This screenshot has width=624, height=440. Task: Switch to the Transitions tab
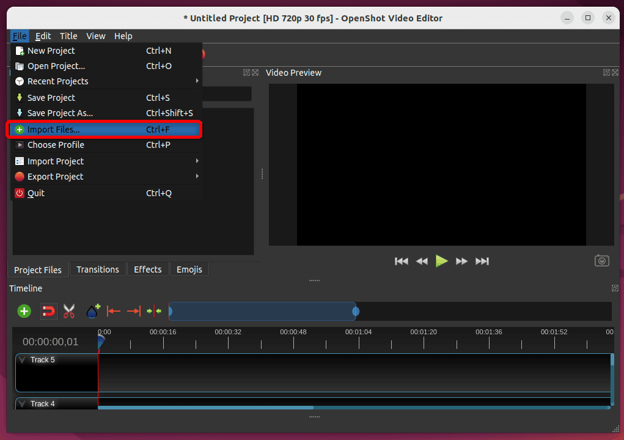(98, 269)
